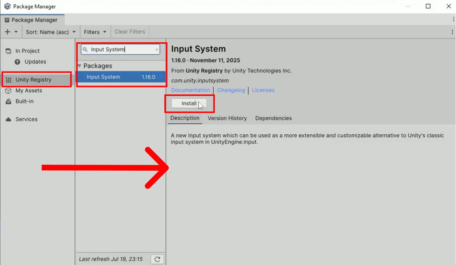Select Built-in in the sidebar
This screenshot has width=456, height=265.
[24, 101]
